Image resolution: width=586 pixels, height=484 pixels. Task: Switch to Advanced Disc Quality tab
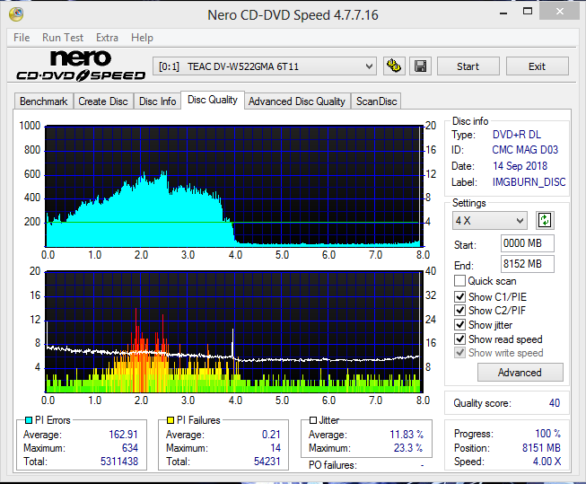(297, 101)
